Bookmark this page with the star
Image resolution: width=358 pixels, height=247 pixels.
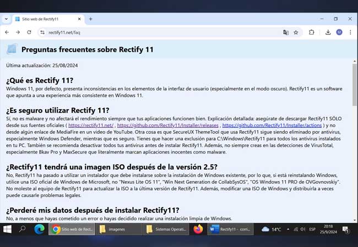296,32
